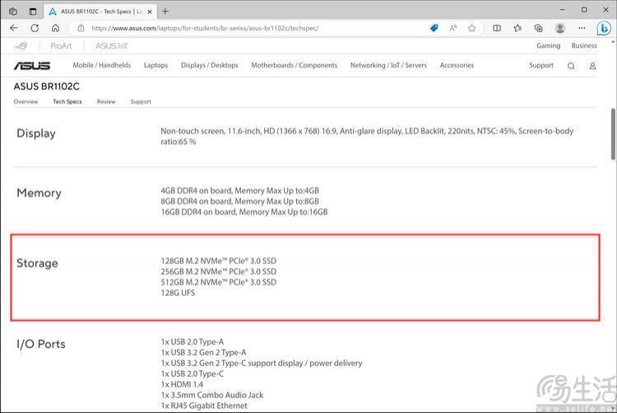The image size is (617, 413).
Task: Open the user account icon
Action: [x=592, y=66]
